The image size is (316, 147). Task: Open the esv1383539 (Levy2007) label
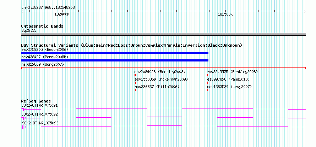pos(229,87)
